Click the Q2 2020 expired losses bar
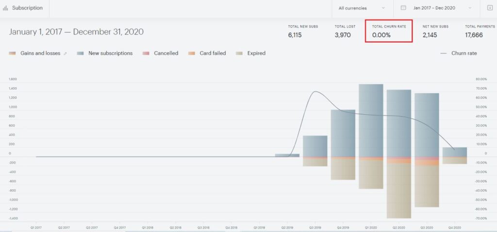Viewport: 497px width, 232px height. coord(399,191)
